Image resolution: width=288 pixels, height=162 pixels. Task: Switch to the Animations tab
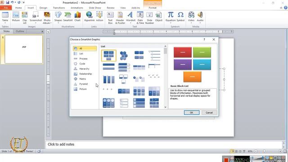point(77,8)
